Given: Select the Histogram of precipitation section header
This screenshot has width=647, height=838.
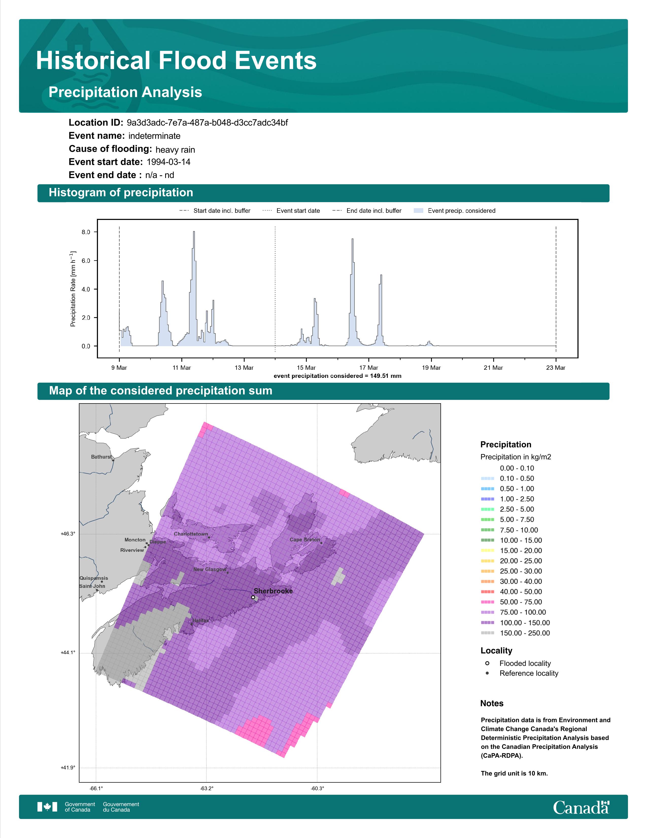Looking at the screenshot, I should [323, 193].
